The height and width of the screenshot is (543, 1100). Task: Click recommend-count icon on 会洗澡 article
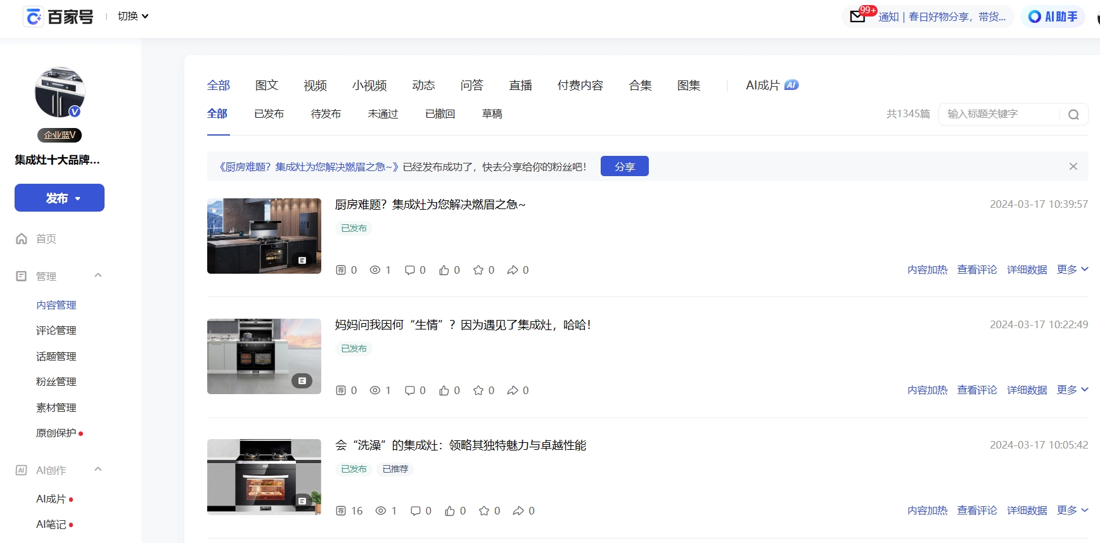point(341,511)
